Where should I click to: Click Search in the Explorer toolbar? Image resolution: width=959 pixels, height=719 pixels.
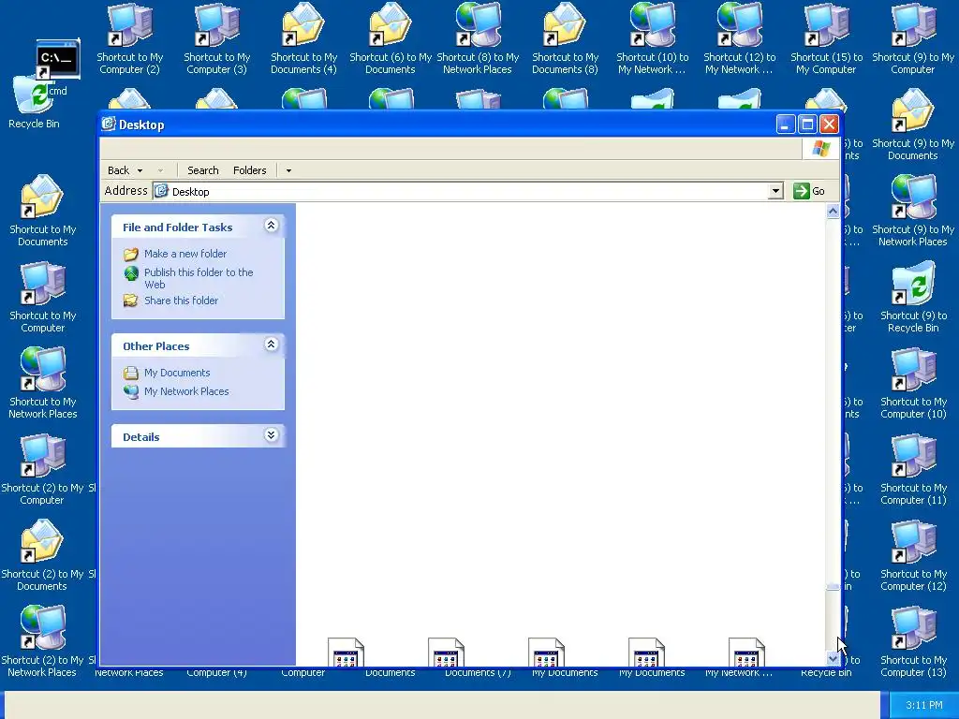(x=202, y=170)
